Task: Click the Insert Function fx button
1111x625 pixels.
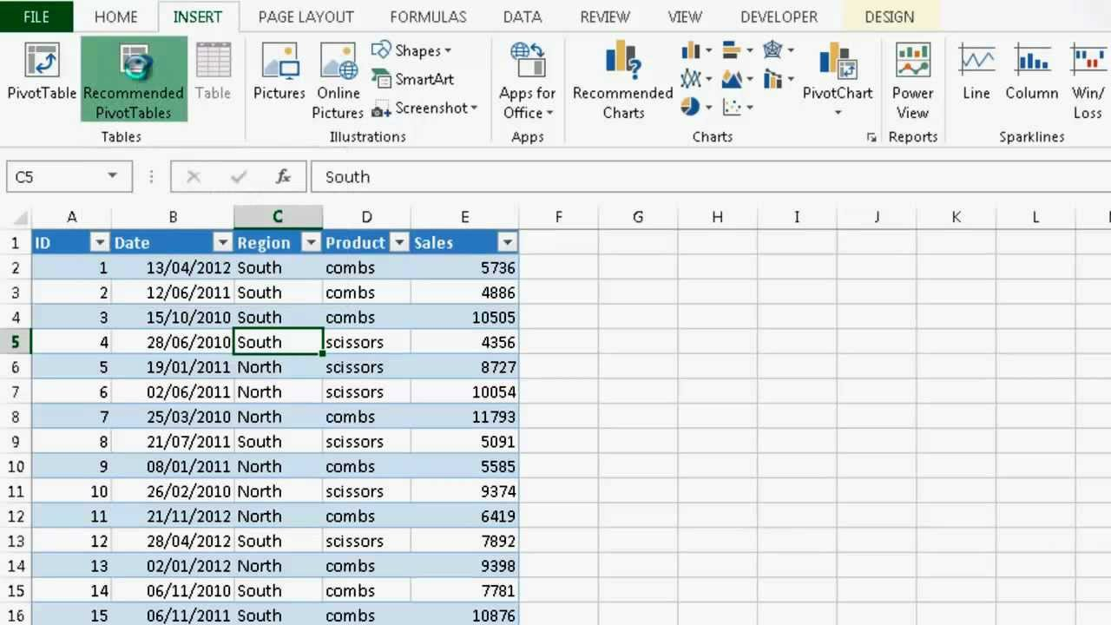Action: [x=283, y=176]
